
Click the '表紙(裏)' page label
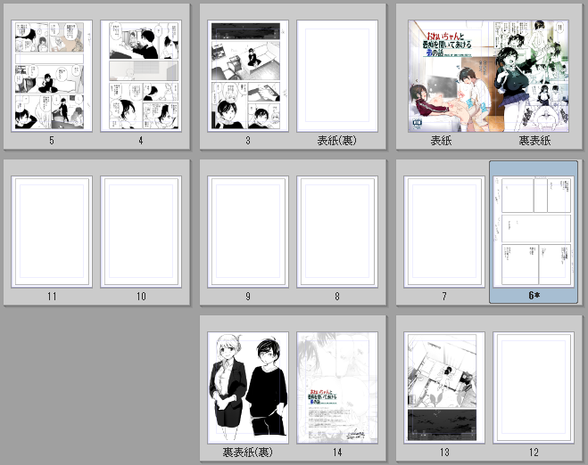[336, 141]
